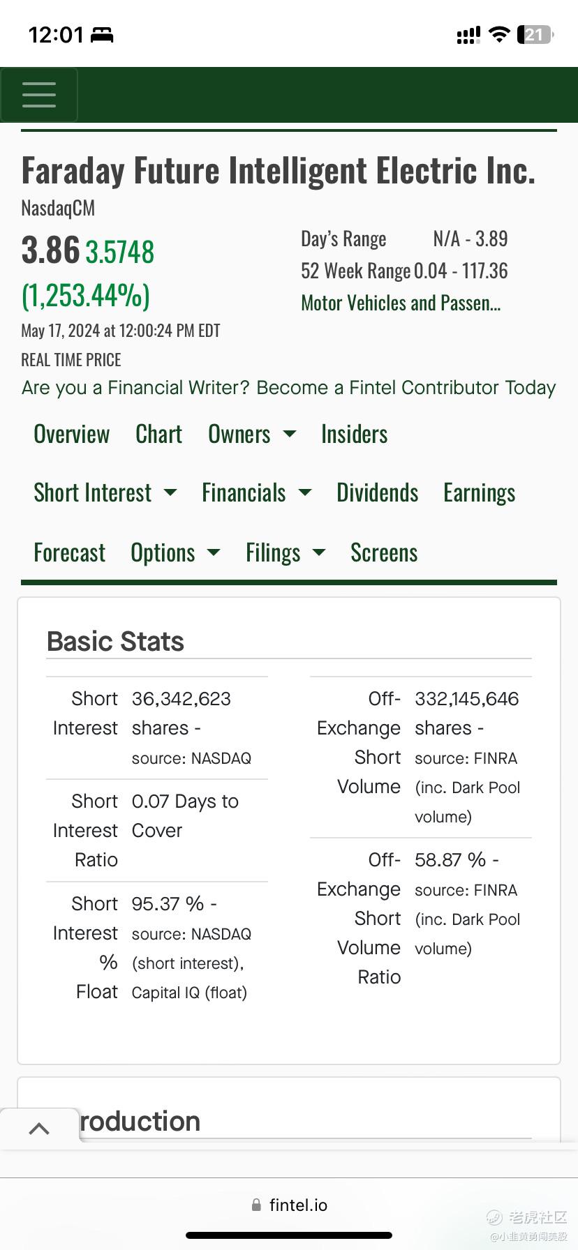Switch to the Chart tab
The image size is (578, 1250).
(x=158, y=434)
